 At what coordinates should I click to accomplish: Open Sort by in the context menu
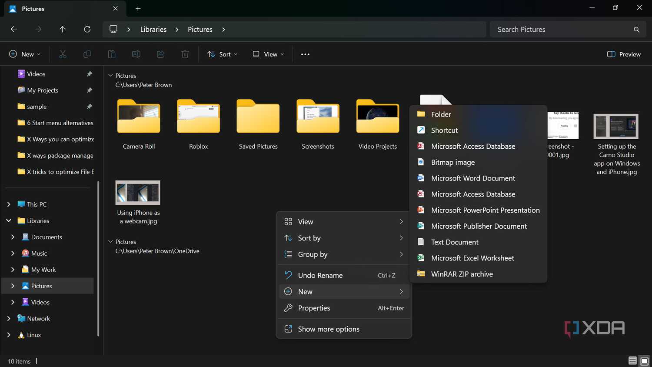(344, 238)
